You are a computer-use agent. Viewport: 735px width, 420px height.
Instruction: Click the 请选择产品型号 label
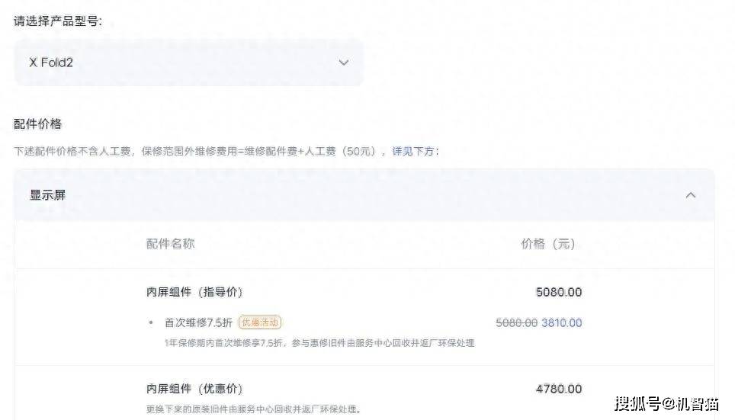click(x=58, y=21)
